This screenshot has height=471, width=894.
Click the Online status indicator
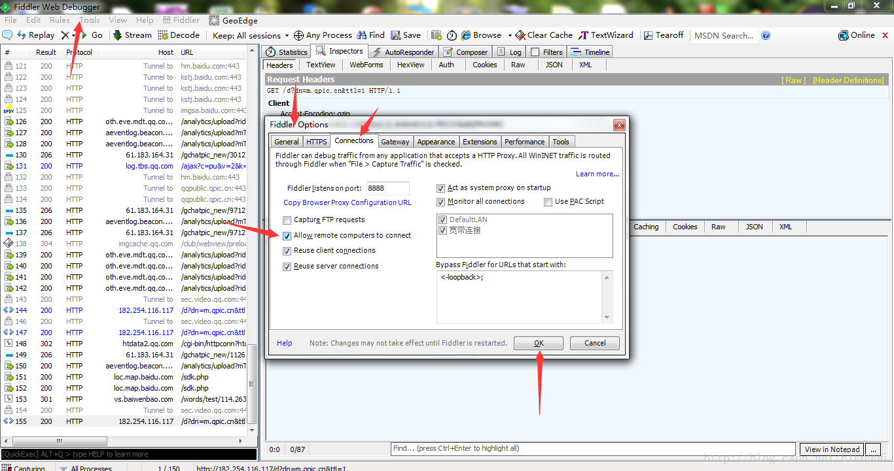(x=857, y=35)
